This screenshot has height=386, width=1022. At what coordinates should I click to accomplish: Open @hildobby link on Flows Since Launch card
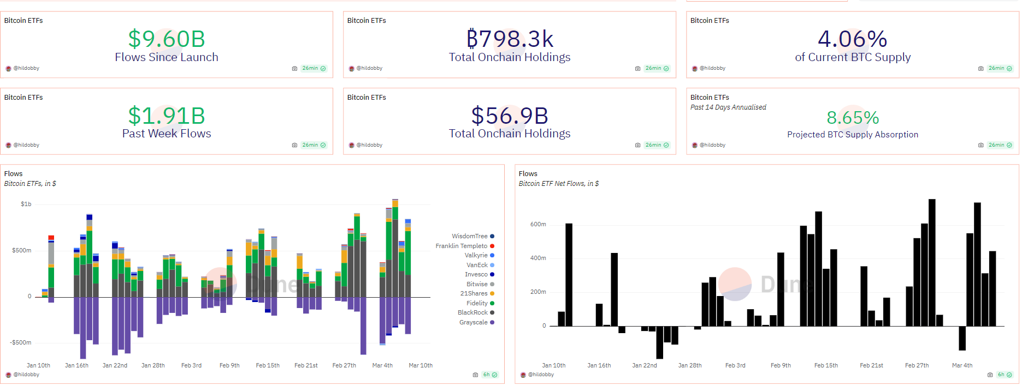click(26, 69)
